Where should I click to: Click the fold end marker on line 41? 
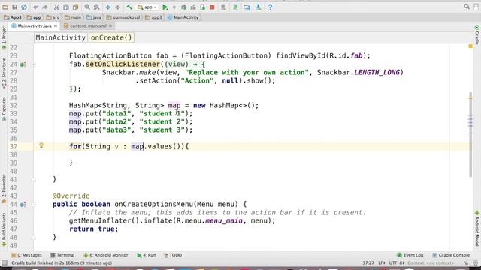(34, 180)
